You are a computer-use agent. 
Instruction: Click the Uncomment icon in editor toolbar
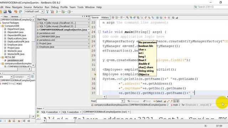click(x=177, y=17)
